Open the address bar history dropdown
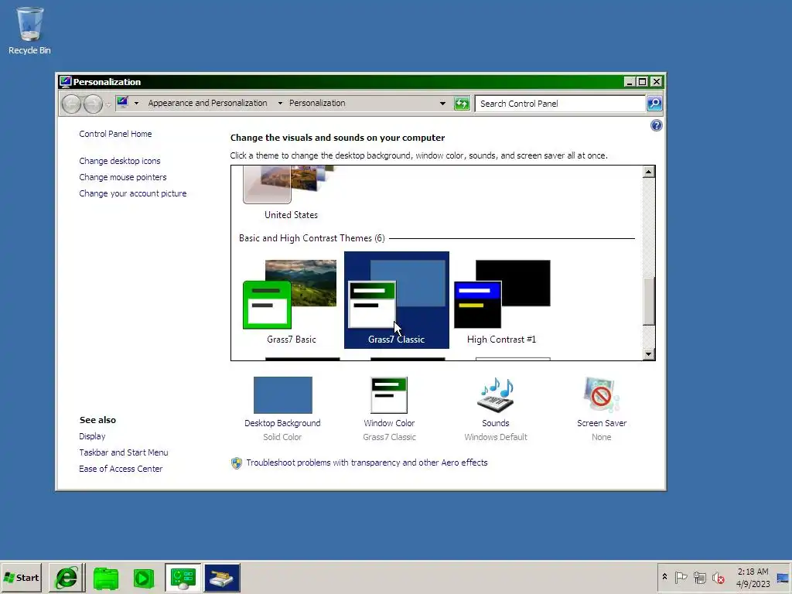 [x=442, y=104]
